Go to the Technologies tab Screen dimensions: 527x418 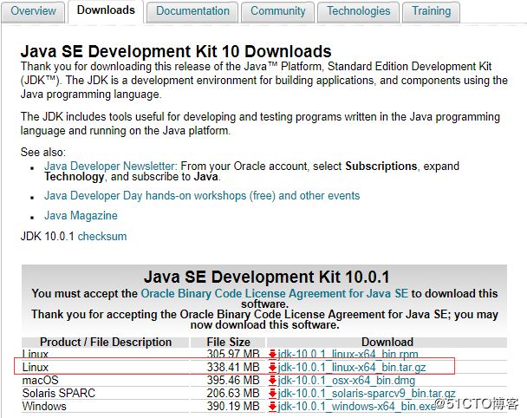[359, 11]
